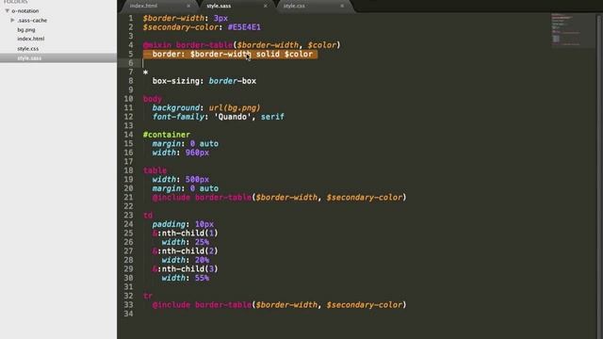The image size is (603, 339).
Task: Click '&:nth-child(2)' on line 27
Action: 186,251
